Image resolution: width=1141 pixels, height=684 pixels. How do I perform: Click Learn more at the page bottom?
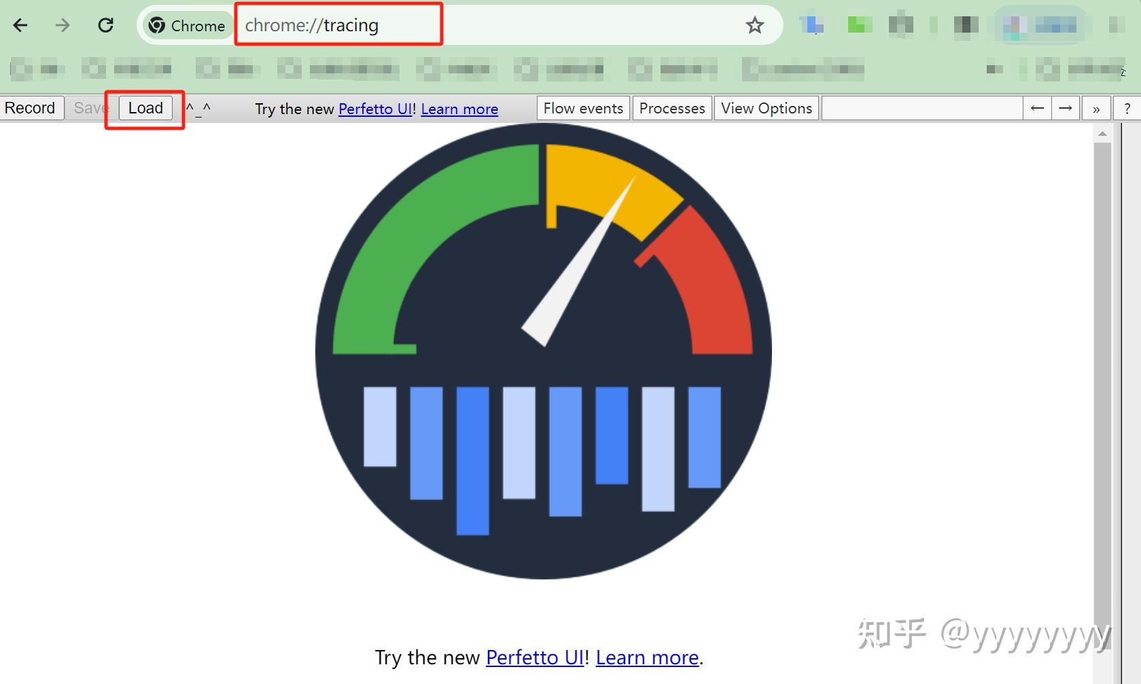click(646, 657)
